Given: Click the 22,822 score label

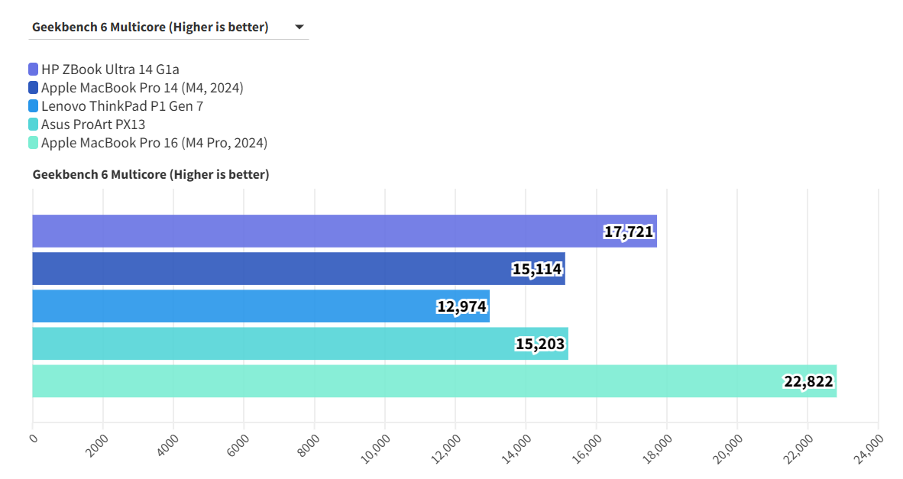Looking at the screenshot, I should coord(808,381).
